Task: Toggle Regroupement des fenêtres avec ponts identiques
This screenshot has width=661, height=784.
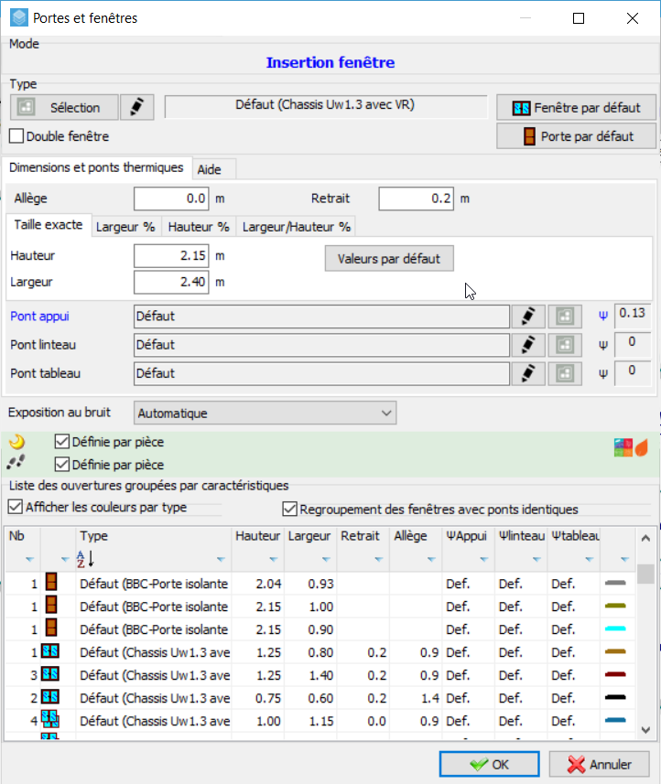Action: (289, 509)
